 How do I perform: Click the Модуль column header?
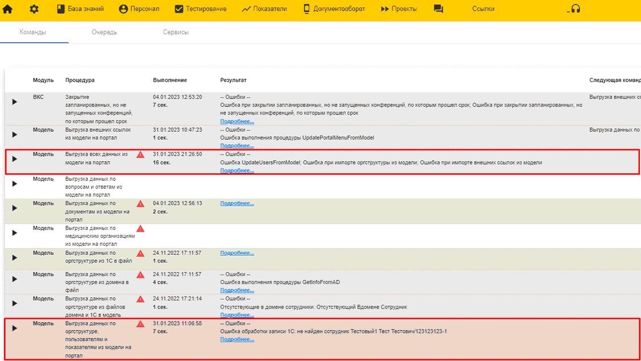(x=43, y=80)
